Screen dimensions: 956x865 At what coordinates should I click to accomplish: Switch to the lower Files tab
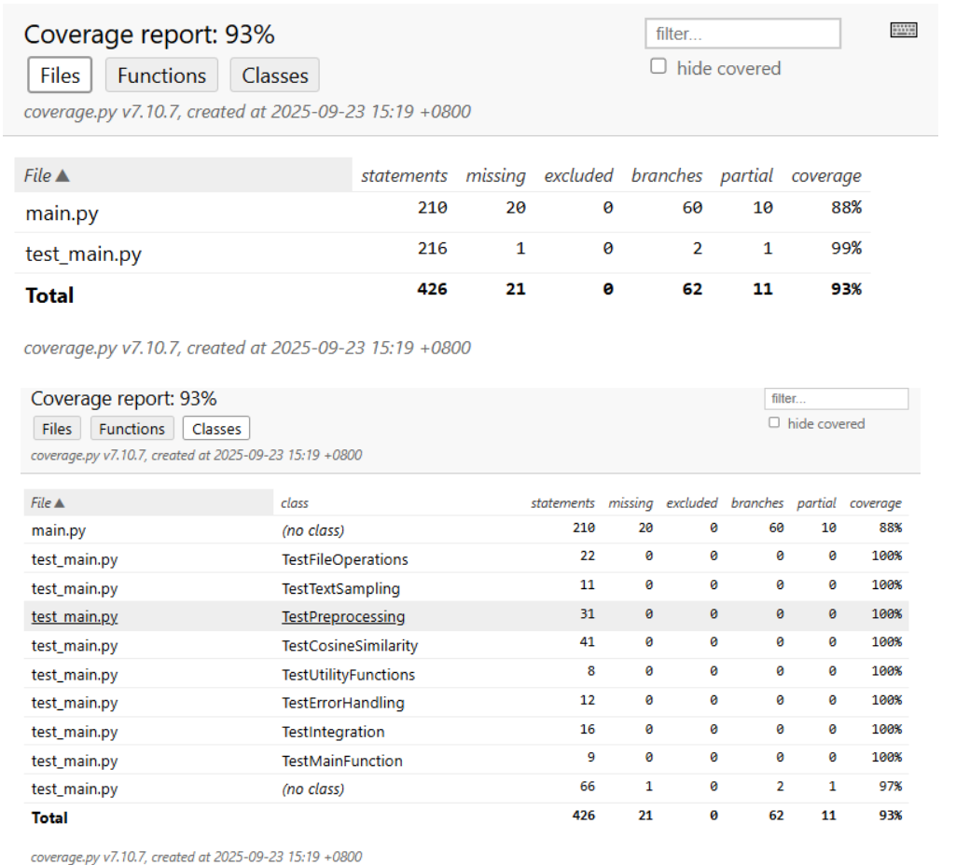coord(57,429)
